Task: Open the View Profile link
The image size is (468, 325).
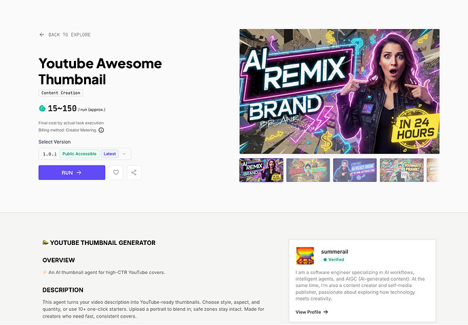Action: pyautogui.click(x=309, y=312)
